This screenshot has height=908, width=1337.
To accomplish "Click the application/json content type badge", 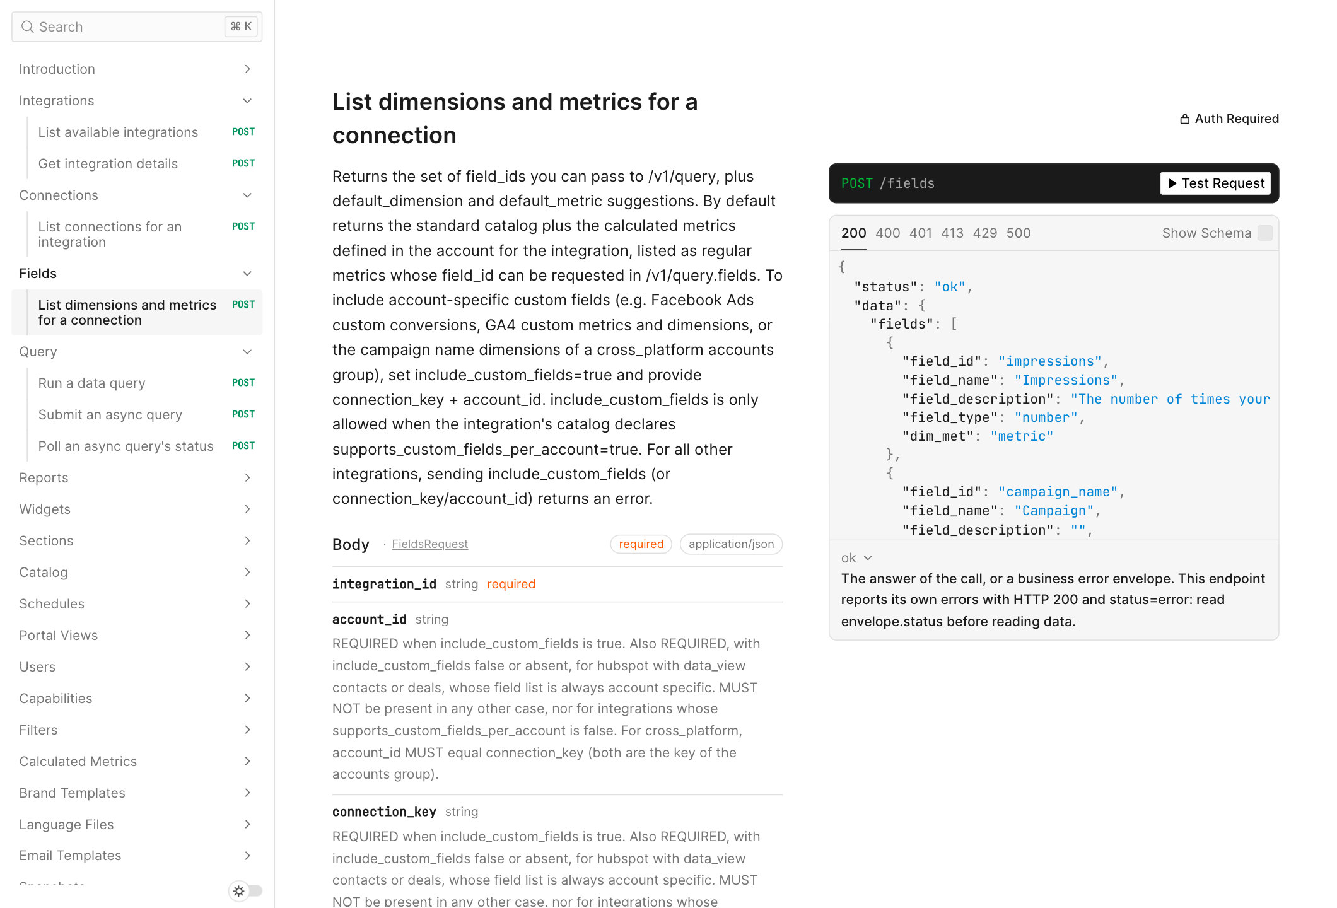I will (731, 544).
